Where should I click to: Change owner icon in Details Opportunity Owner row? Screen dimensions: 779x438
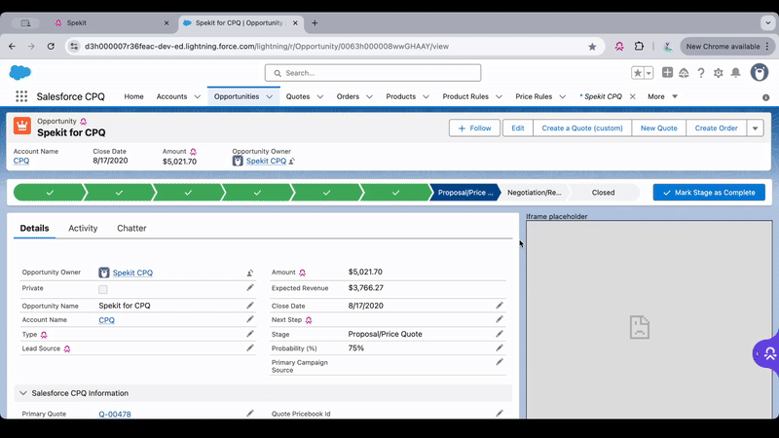click(250, 273)
